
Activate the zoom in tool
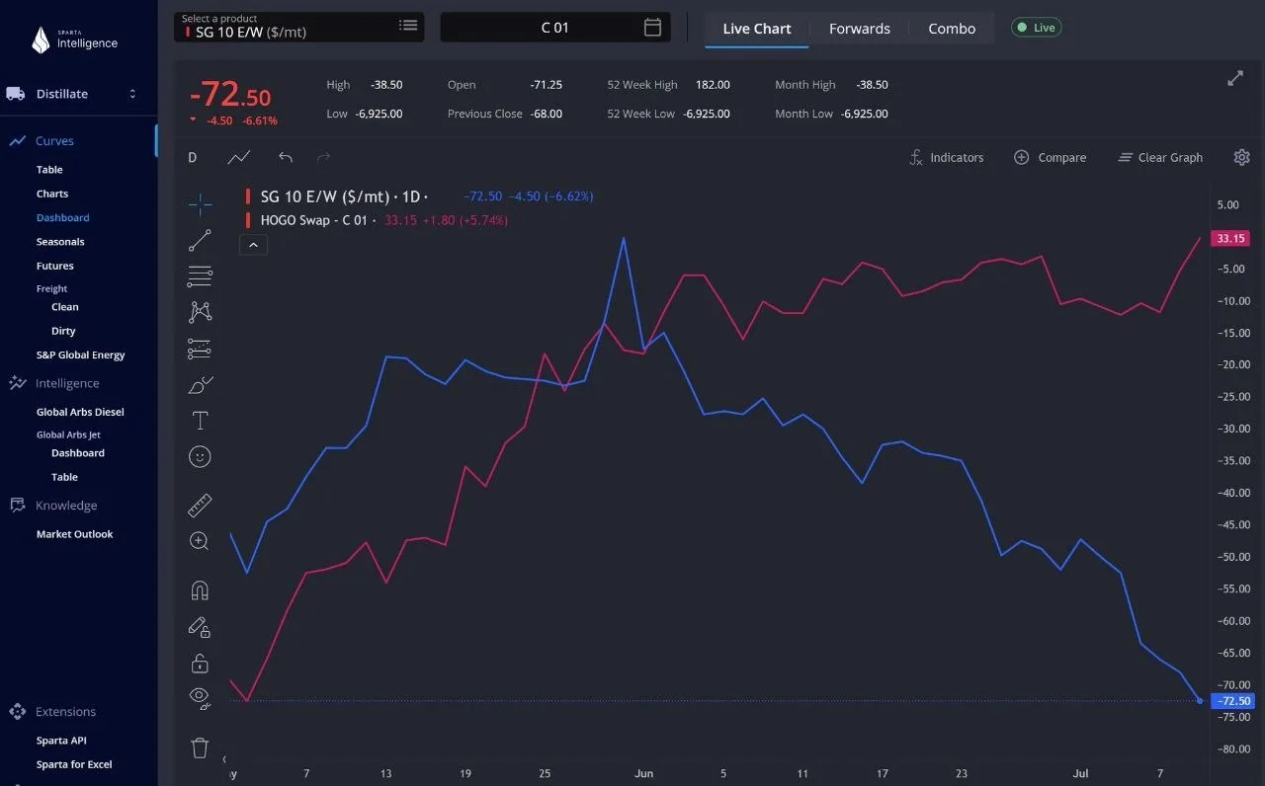point(200,541)
